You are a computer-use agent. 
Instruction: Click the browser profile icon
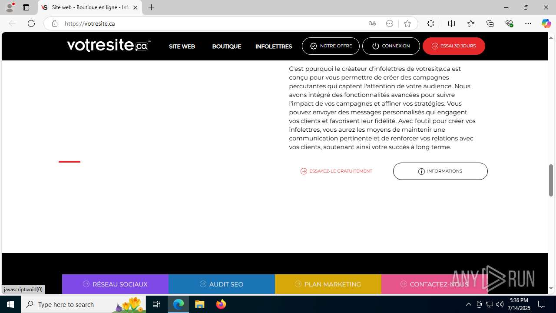tap(10, 7)
